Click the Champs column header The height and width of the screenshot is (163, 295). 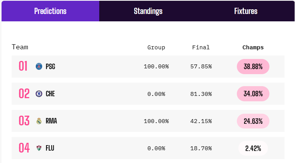(x=253, y=47)
